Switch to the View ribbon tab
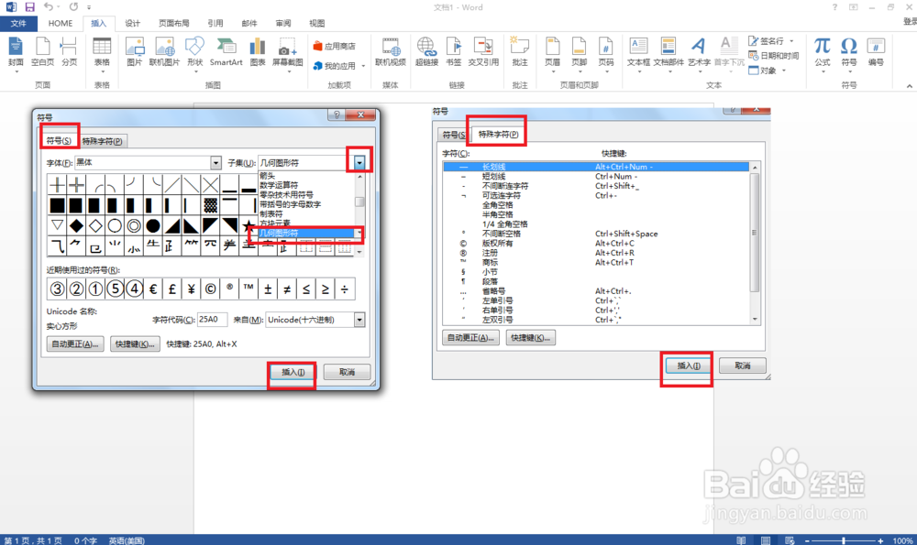 click(x=317, y=24)
